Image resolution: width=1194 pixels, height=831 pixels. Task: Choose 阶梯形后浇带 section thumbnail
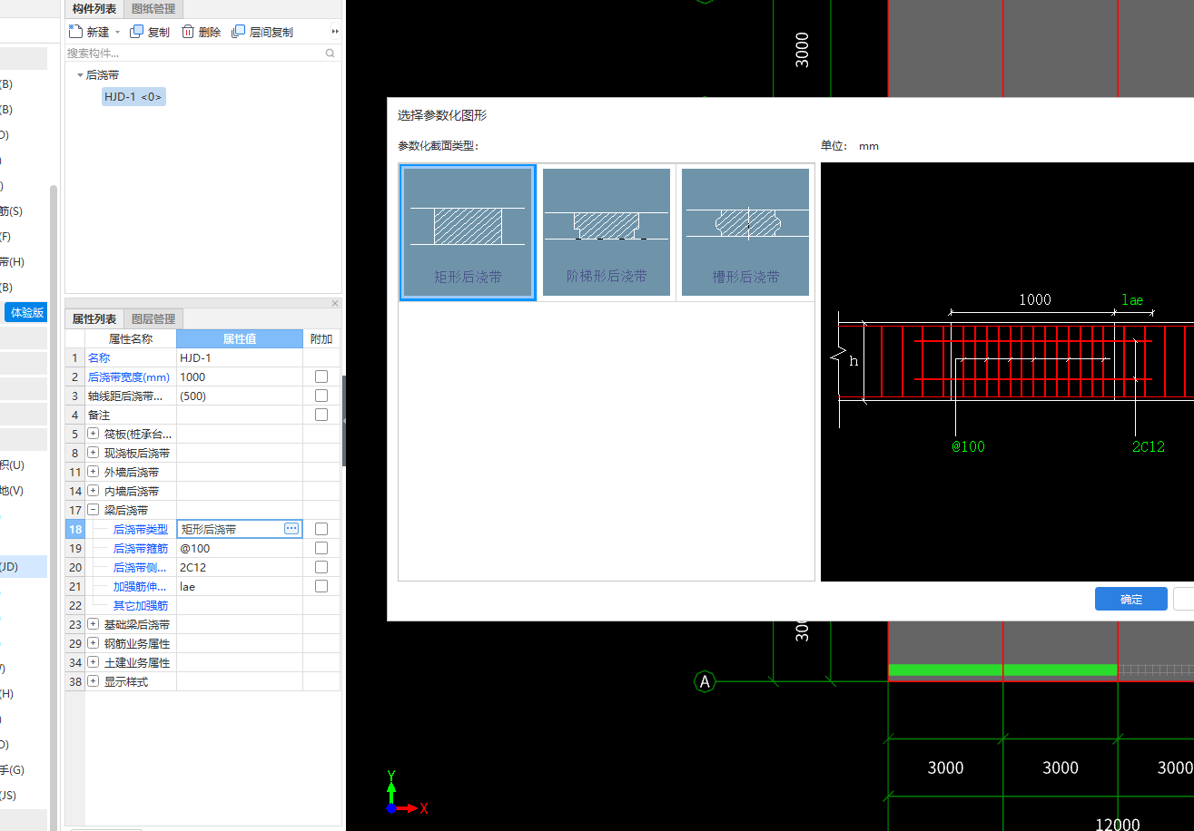(607, 232)
